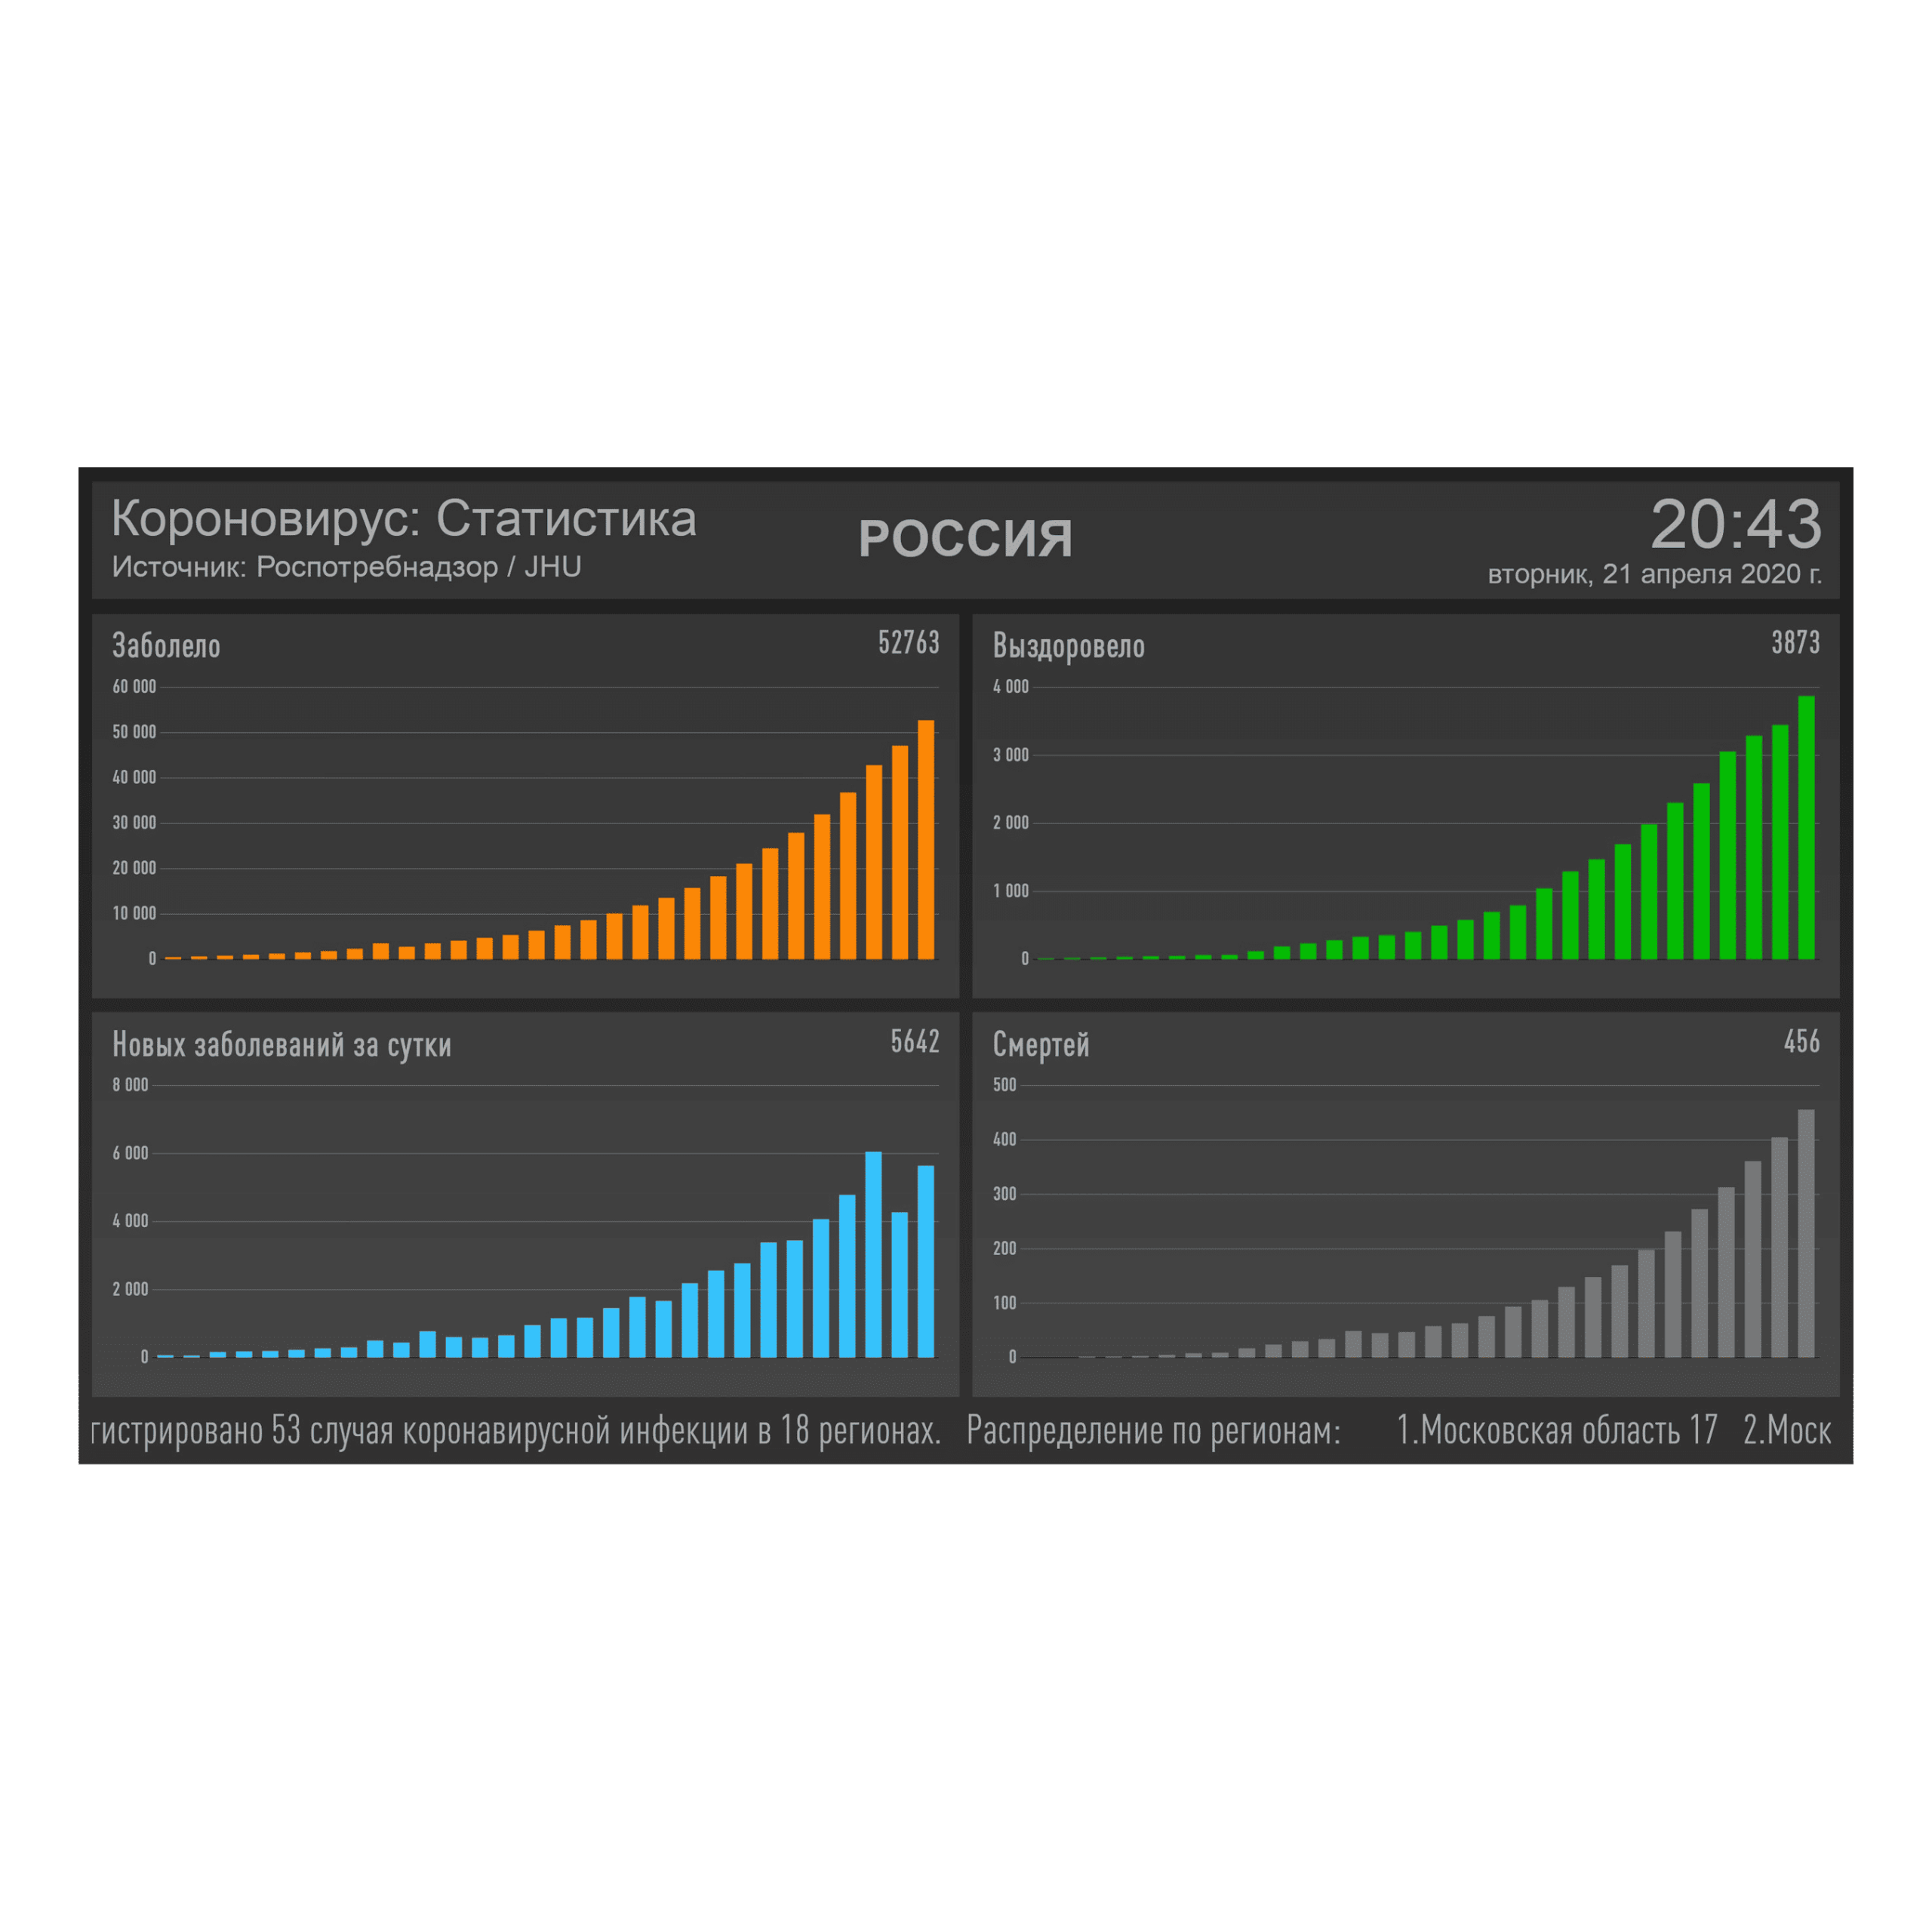
Task: Click the 20:43 clock display
Action: [1735, 524]
